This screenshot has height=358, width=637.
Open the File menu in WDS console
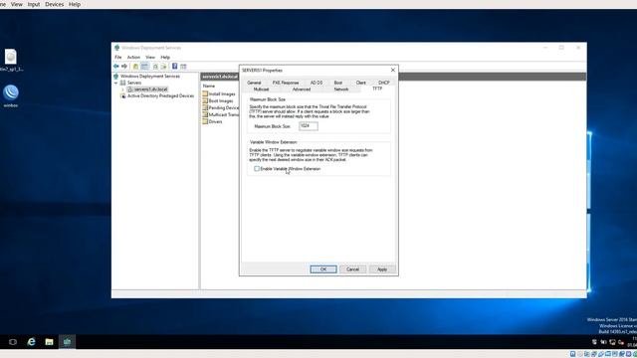click(x=118, y=58)
